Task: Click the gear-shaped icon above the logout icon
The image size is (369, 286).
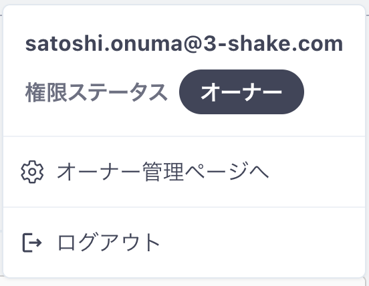Action: click(32, 172)
